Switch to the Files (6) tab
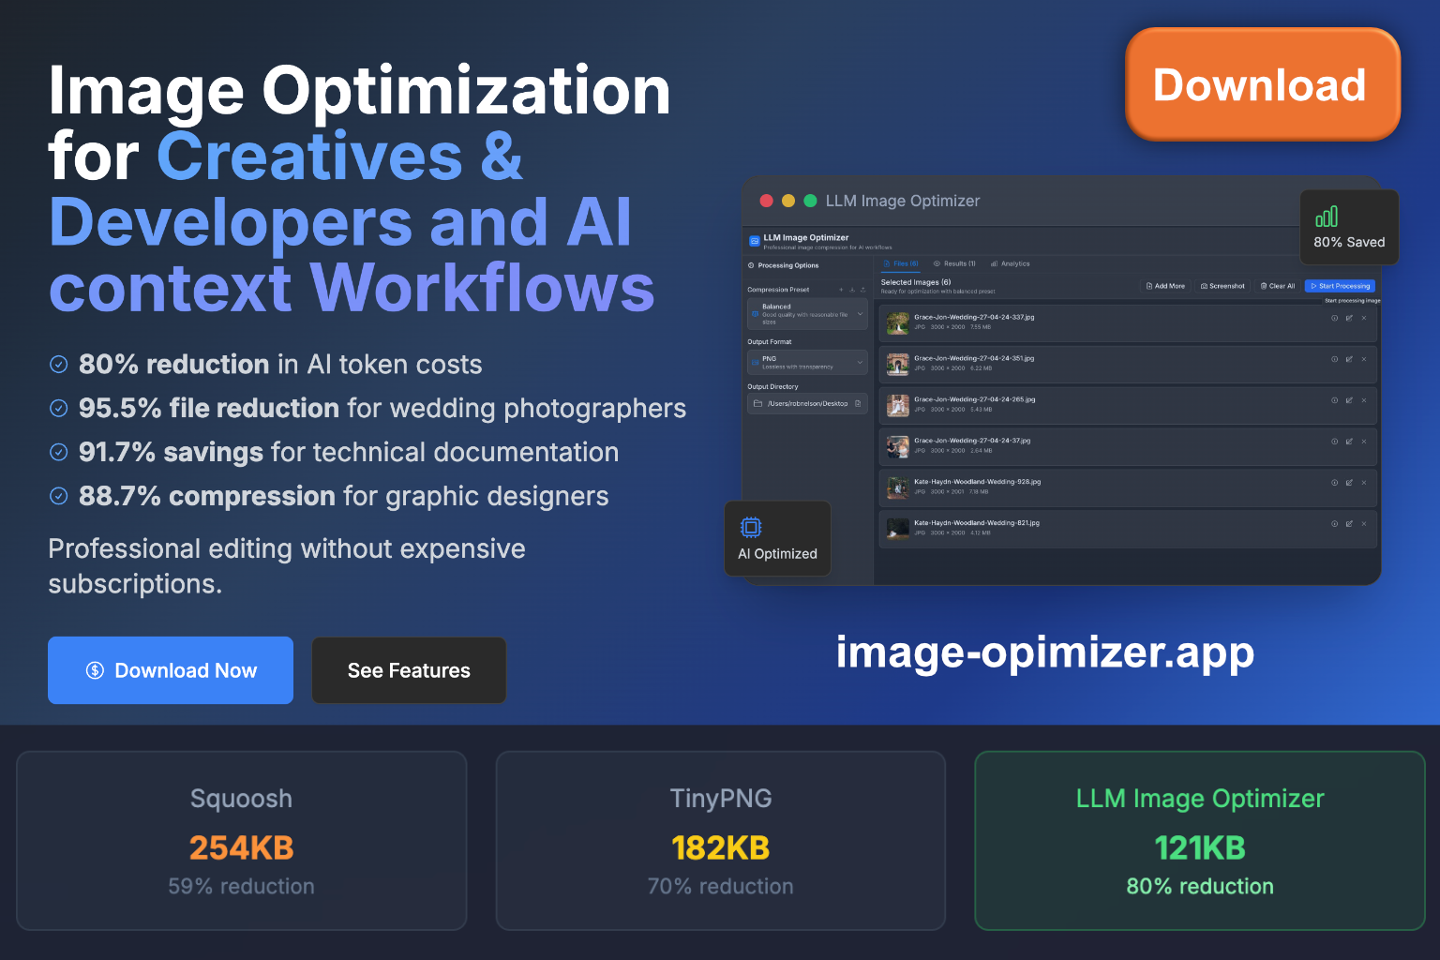Image resolution: width=1440 pixels, height=960 pixels. [902, 264]
